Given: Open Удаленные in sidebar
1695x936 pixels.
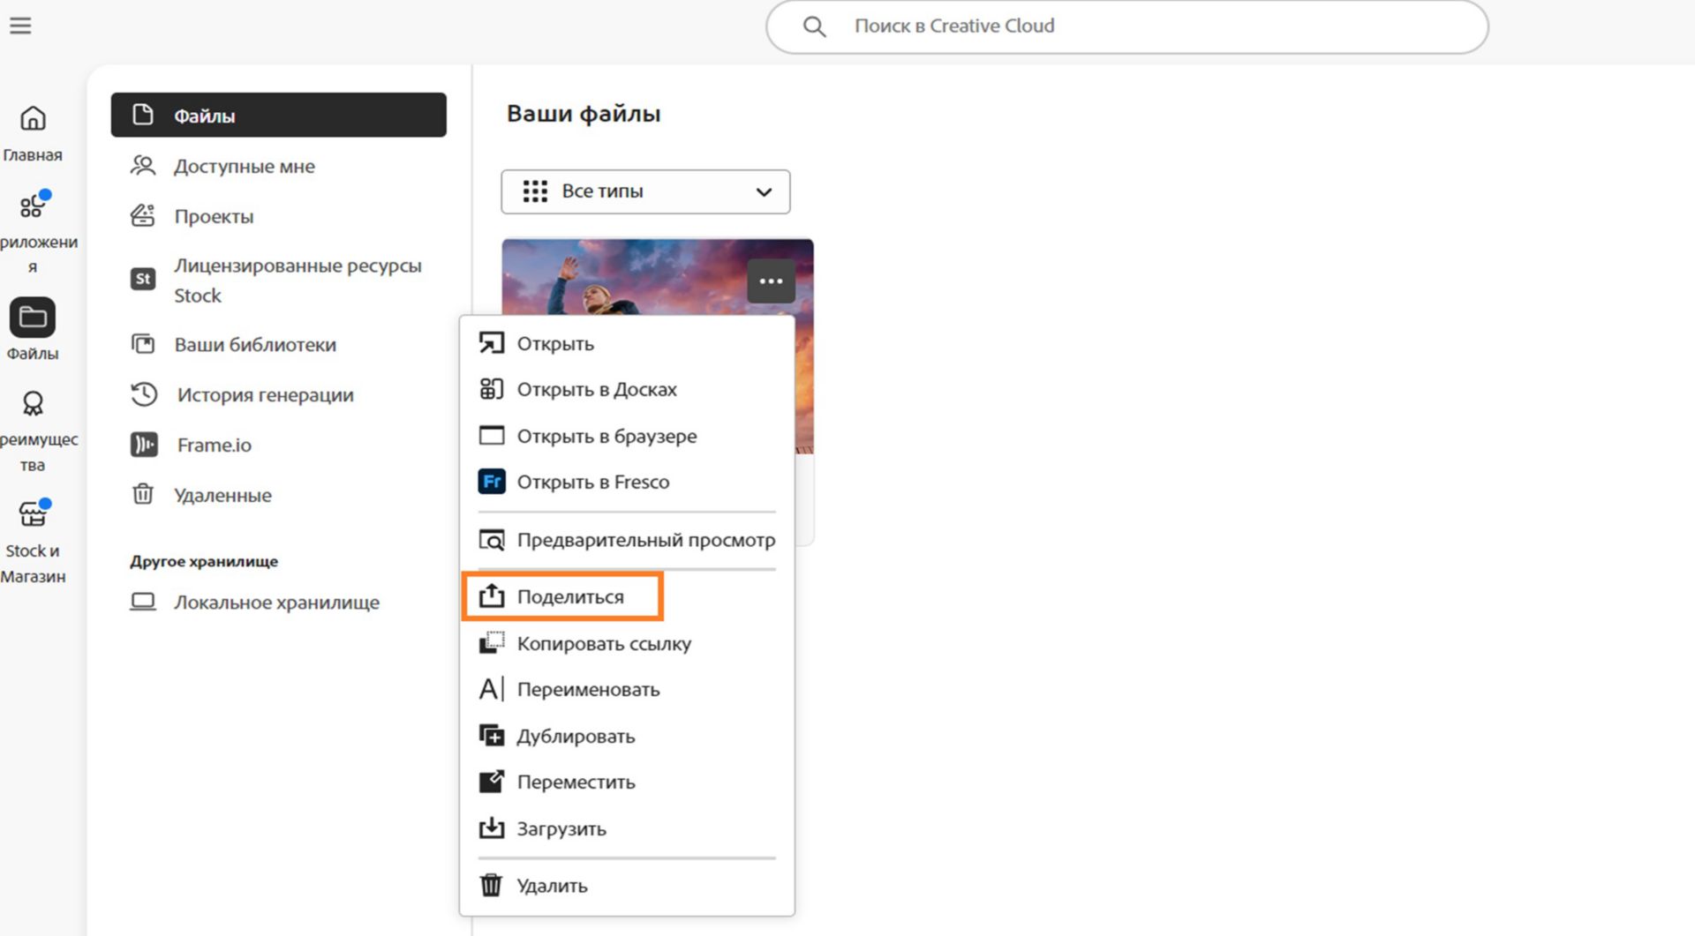Looking at the screenshot, I should (x=279, y=495).
